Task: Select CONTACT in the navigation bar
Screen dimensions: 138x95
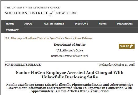Action: click(x=12, y=30)
